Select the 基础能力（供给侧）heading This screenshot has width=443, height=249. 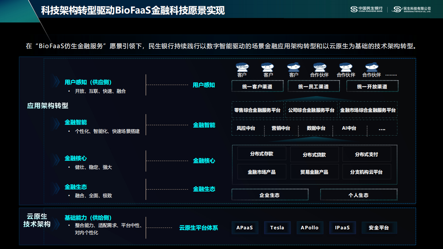click(x=88, y=218)
